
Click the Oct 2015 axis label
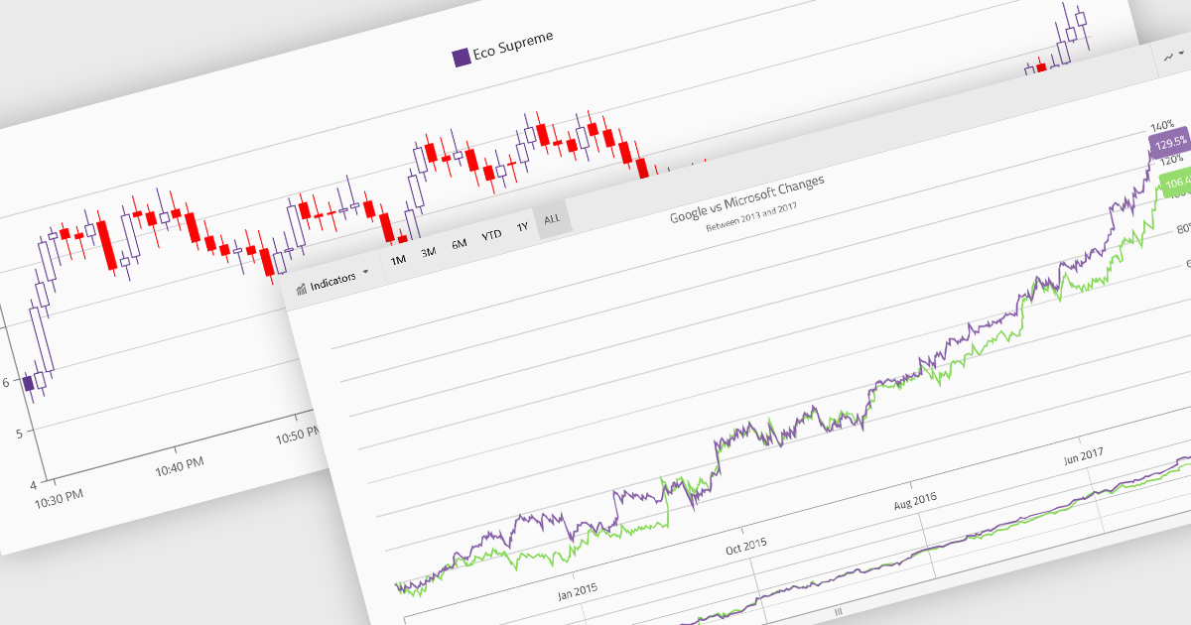745,546
